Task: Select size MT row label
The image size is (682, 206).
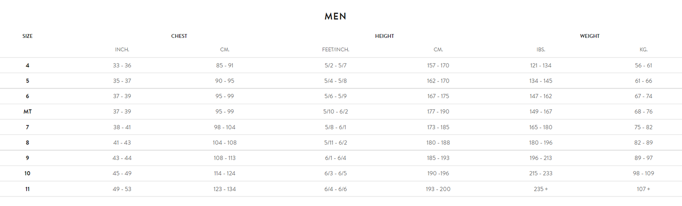Action: pos(28,112)
